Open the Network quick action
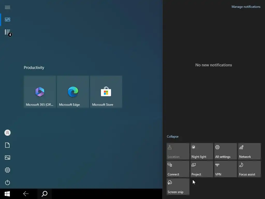 click(249, 151)
